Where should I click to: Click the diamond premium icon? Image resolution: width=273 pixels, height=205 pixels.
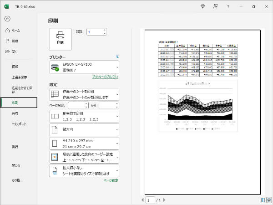point(202,6)
